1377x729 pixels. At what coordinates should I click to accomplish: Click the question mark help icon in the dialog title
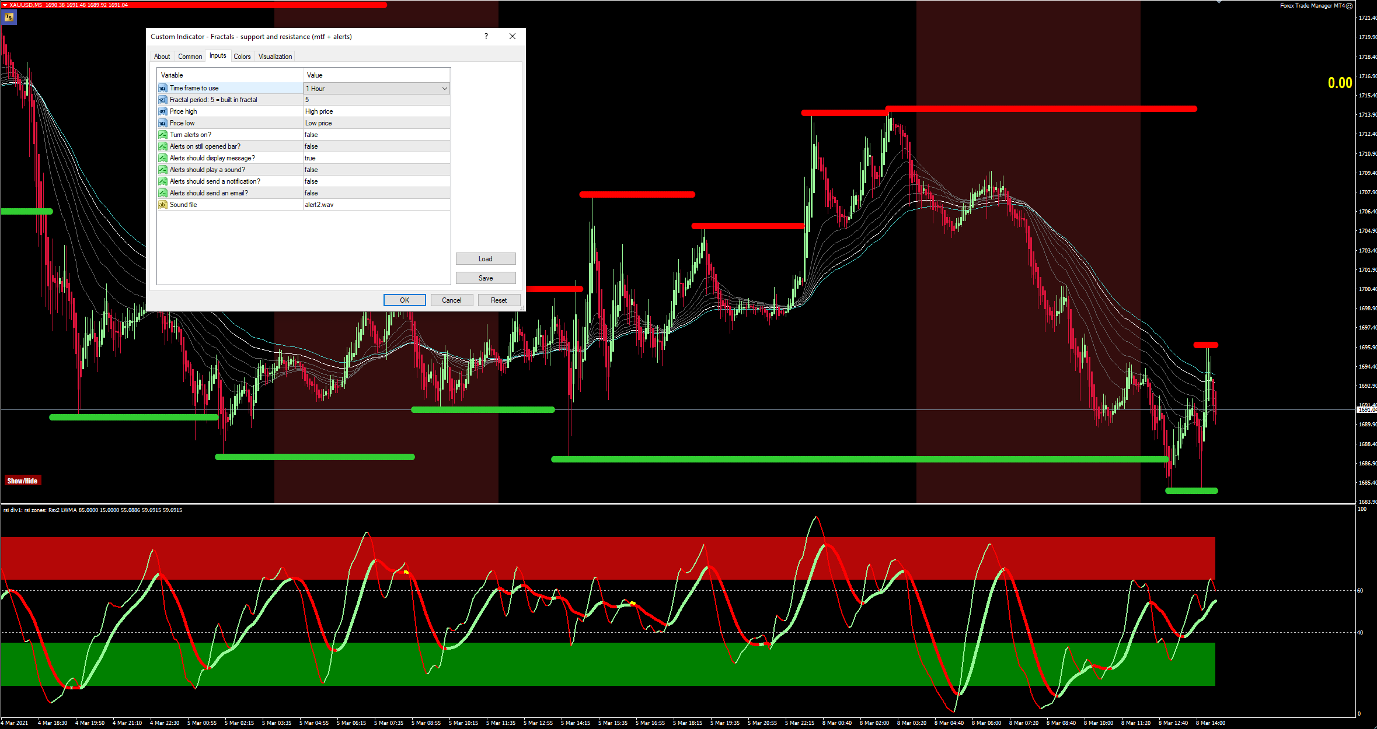click(486, 36)
